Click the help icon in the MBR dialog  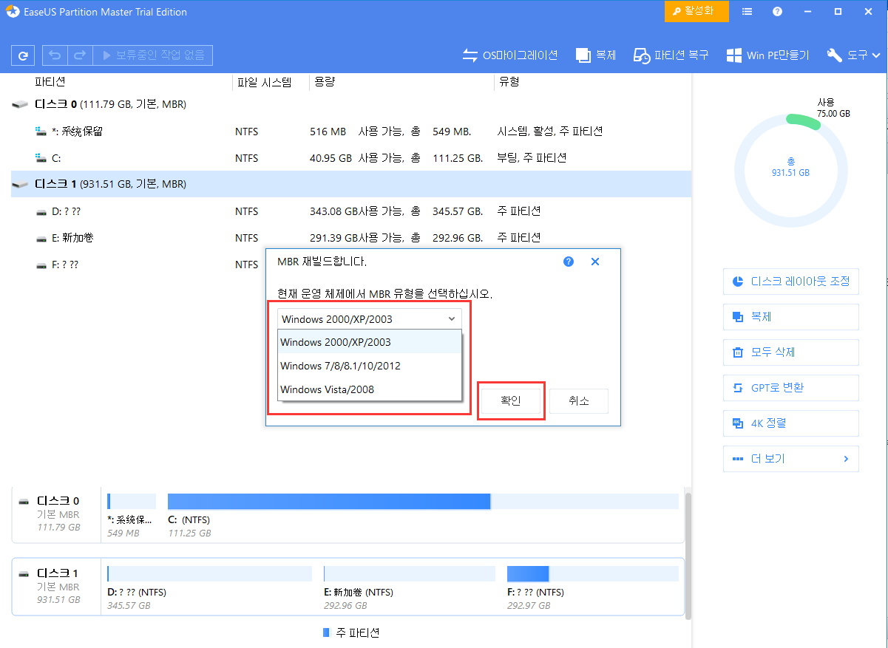click(x=568, y=261)
